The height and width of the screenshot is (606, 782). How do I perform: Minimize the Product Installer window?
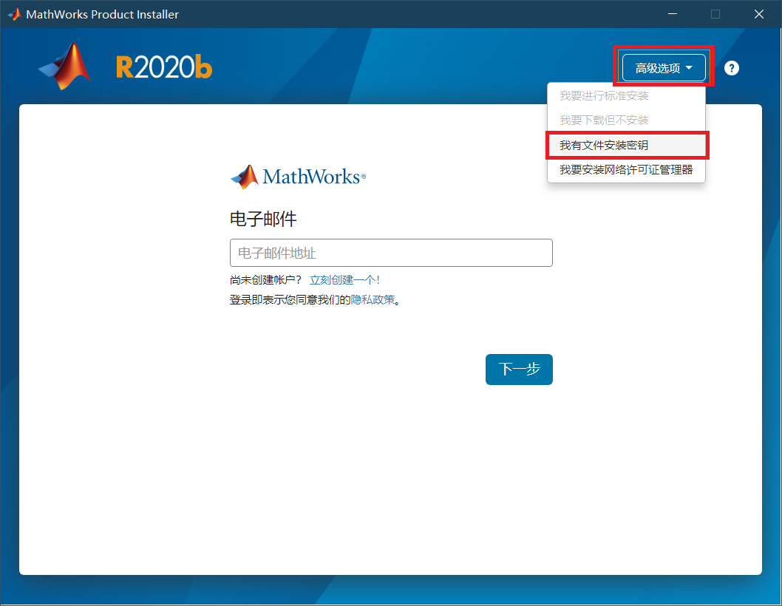tap(672, 14)
